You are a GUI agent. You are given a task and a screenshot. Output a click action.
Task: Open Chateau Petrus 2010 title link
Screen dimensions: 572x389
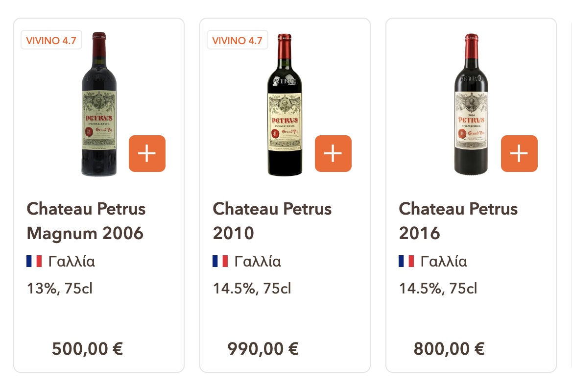[x=272, y=221]
